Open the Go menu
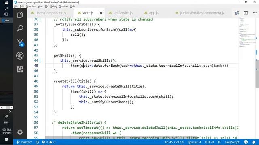Viewport: 259px width, 145px height. coord(47,6)
